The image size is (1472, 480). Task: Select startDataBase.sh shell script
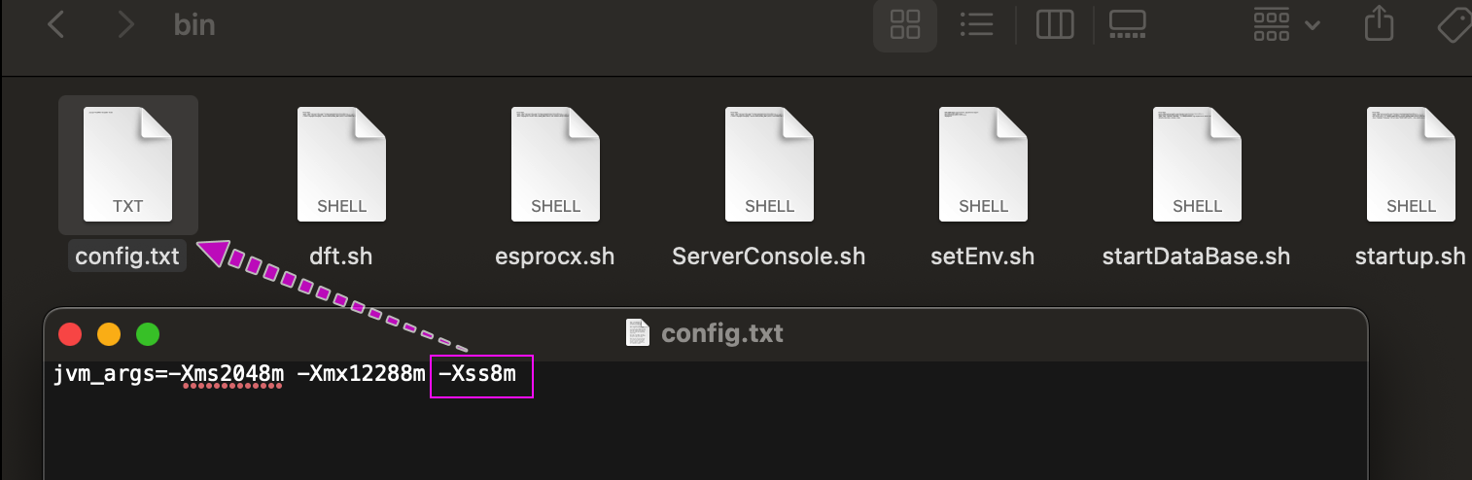coord(1197,163)
